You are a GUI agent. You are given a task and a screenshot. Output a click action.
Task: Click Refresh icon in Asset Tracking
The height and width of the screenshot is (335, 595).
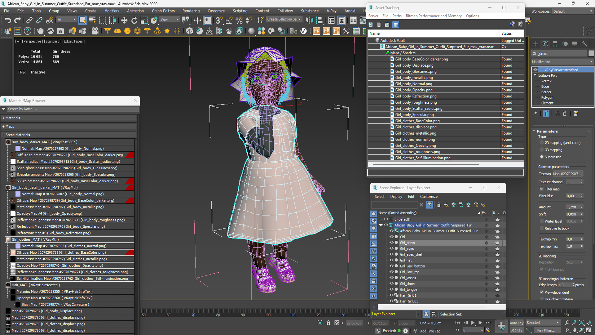[371, 25]
